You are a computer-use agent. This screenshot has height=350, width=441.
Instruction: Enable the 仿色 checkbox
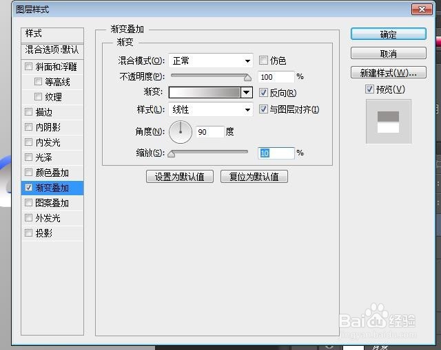pos(263,60)
